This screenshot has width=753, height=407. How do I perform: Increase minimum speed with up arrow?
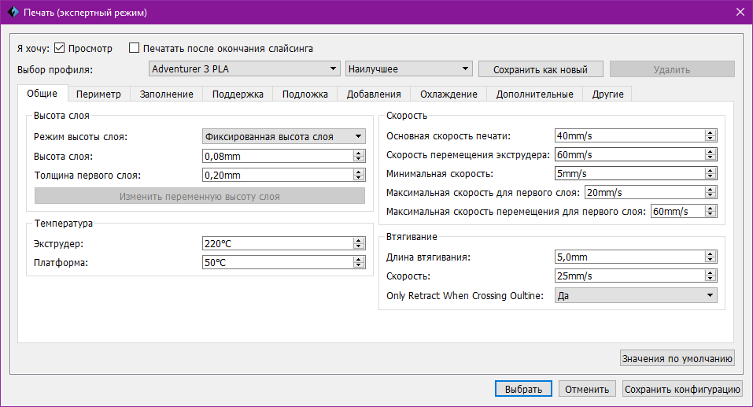pyautogui.click(x=711, y=170)
